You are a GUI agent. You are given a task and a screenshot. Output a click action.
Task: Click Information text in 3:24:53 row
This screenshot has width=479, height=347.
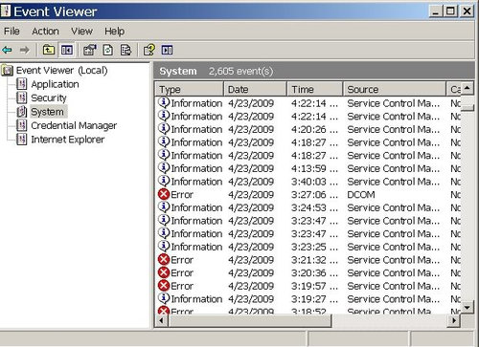(196, 207)
